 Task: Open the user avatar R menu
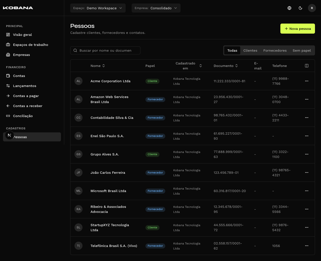(x=312, y=8)
